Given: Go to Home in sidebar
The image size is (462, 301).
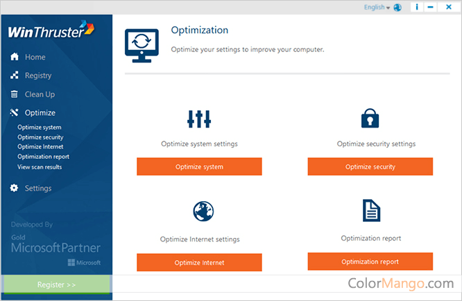Looking at the screenshot, I should [35, 57].
